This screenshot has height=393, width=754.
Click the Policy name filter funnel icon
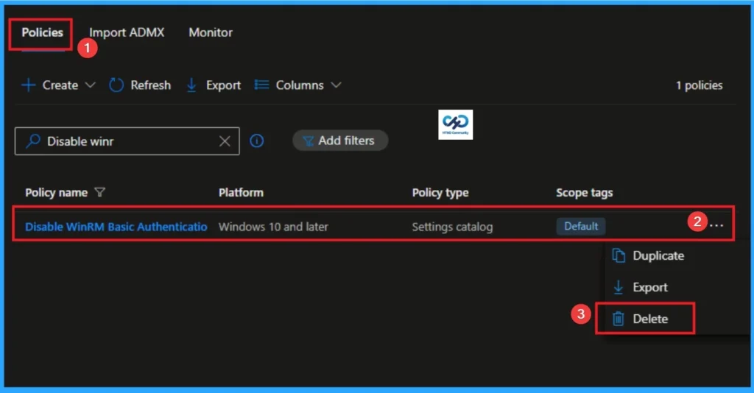pos(99,193)
